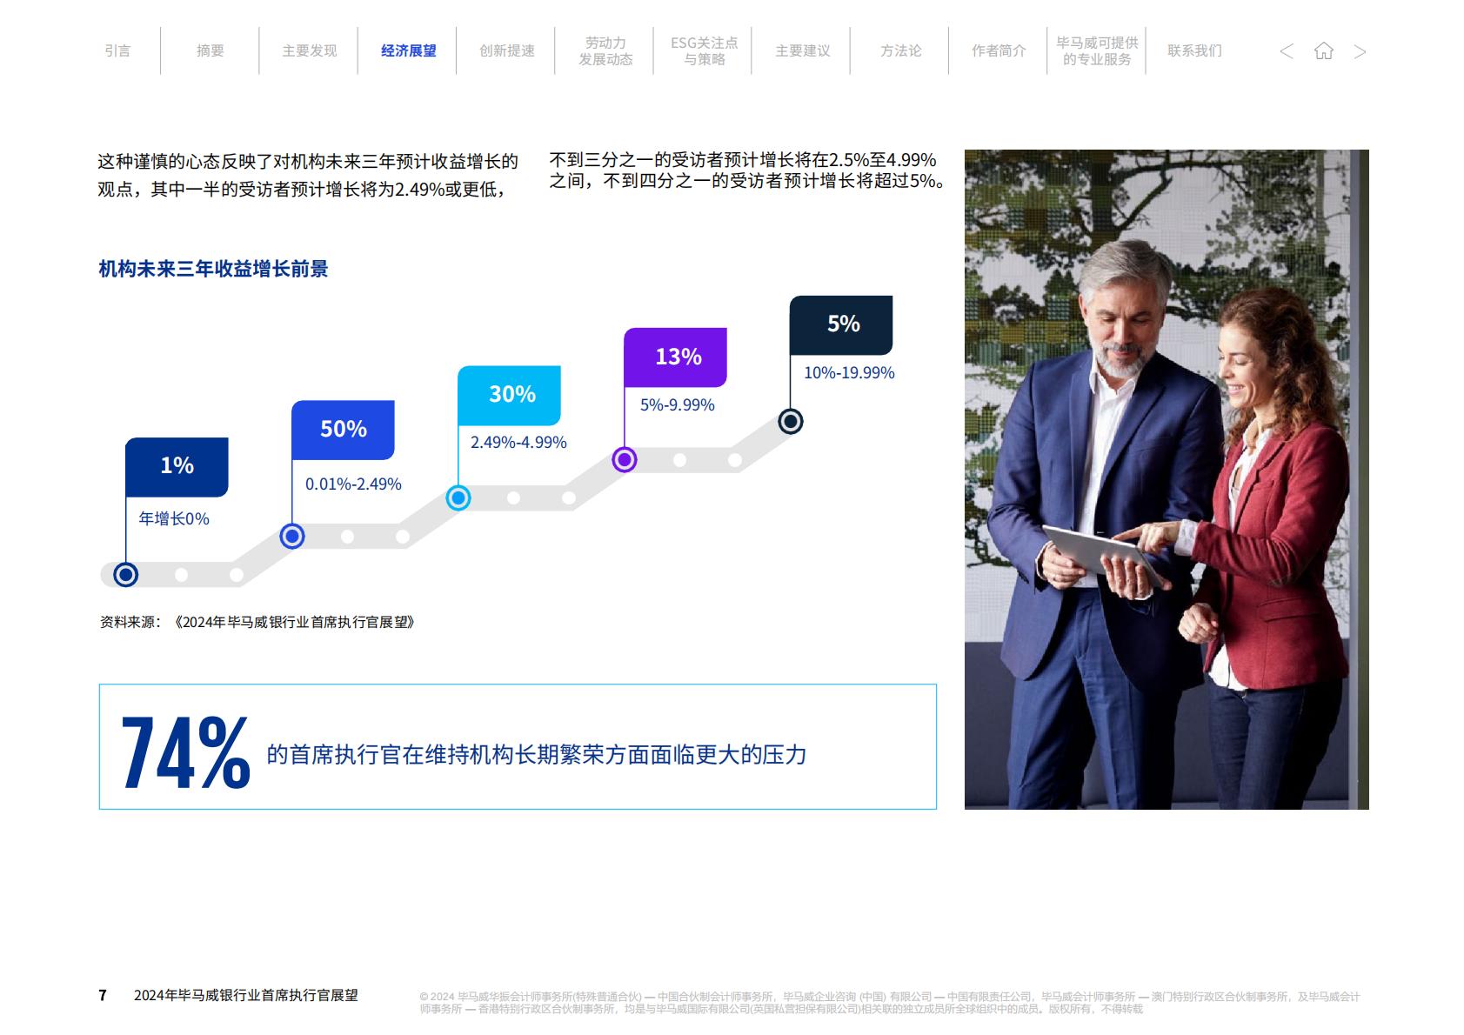Open the 作者简介 tab
The width and height of the screenshot is (1464, 1035).
pyautogui.click(x=999, y=50)
